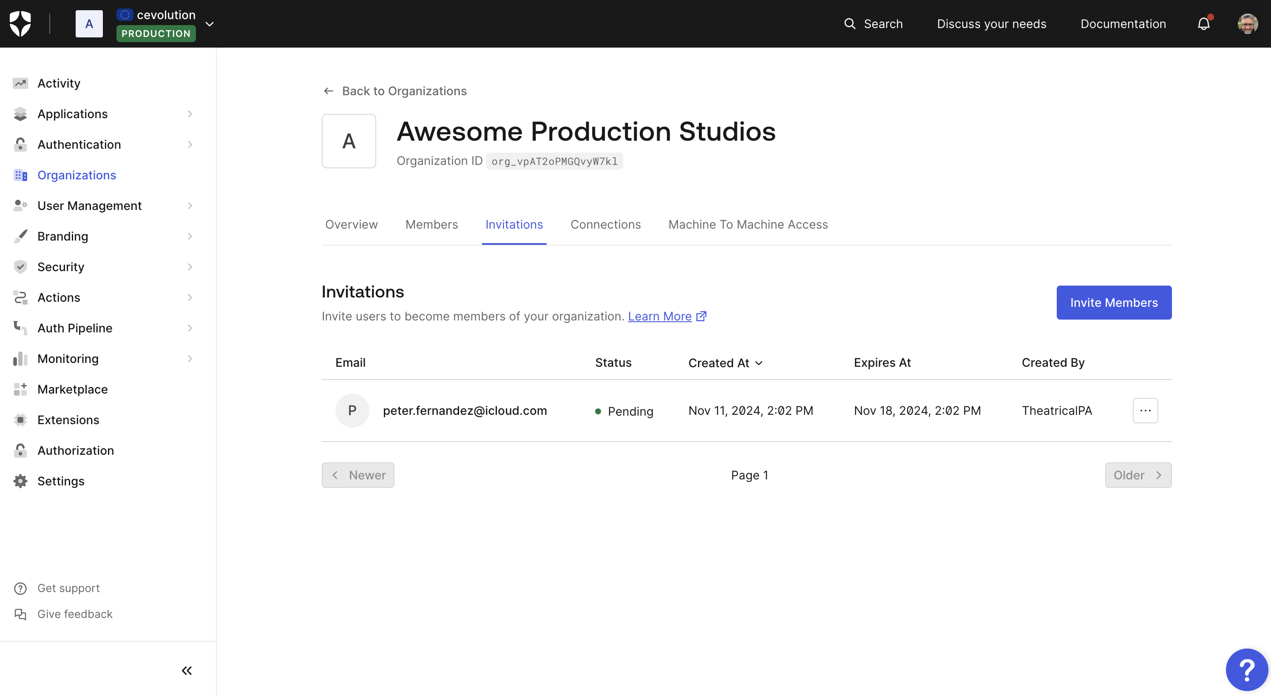Viewport: 1271px width, 697px height.
Task: Click the three-dot menu for peter.fernandez
Action: coord(1146,410)
